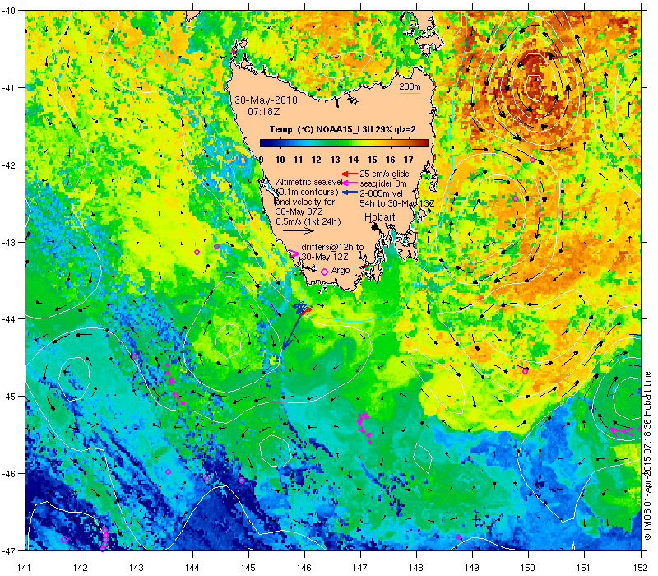658x576 pixels.
Task: Click Argo float marker near 143.5°E, 46°S
Action: (169, 471)
